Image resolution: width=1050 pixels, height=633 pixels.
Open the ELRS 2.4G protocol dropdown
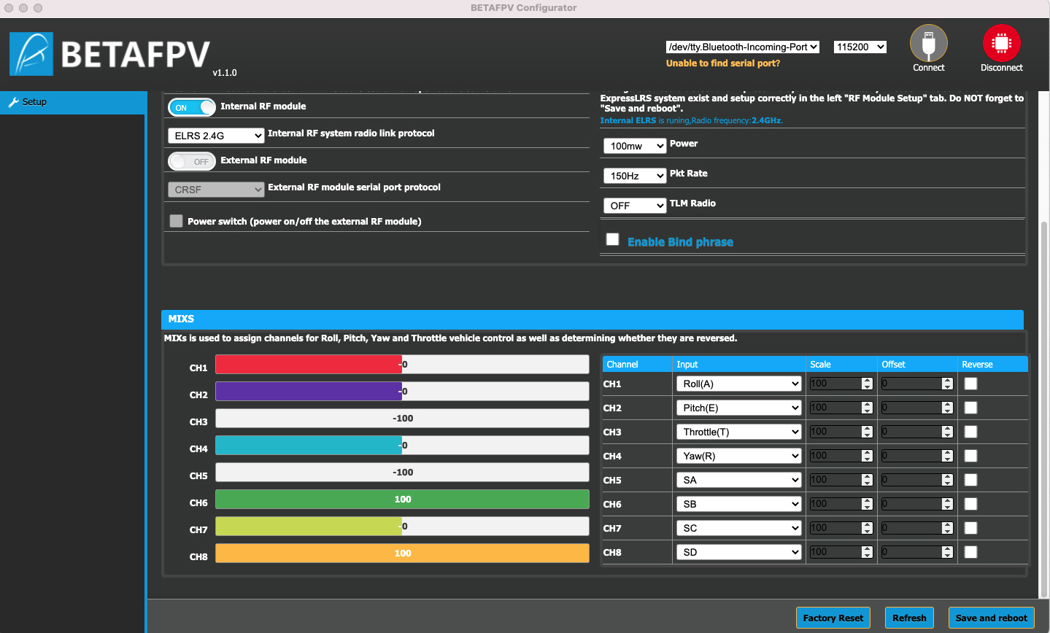tap(216, 136)
